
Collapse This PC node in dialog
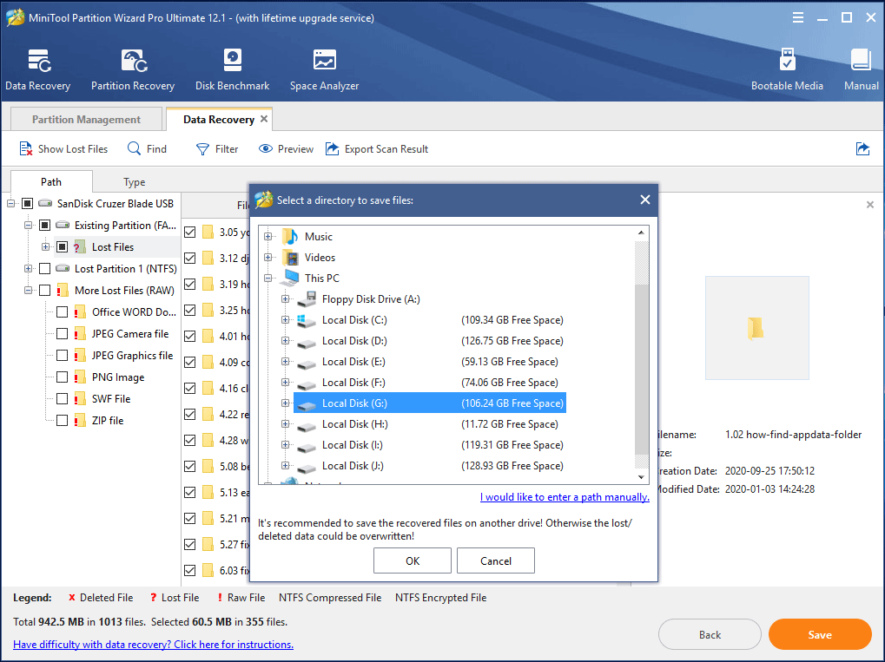pos(268,279)
